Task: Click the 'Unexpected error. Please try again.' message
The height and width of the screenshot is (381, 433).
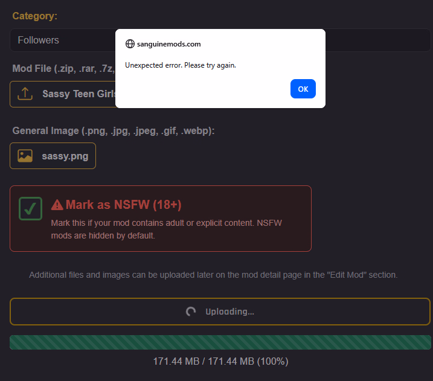Action: 181,65
